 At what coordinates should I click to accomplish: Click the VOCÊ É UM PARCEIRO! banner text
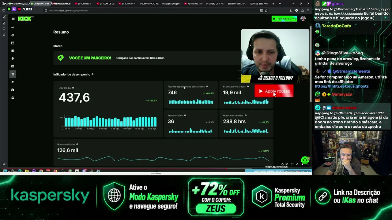pyautogui.click(x=90, y=58)
